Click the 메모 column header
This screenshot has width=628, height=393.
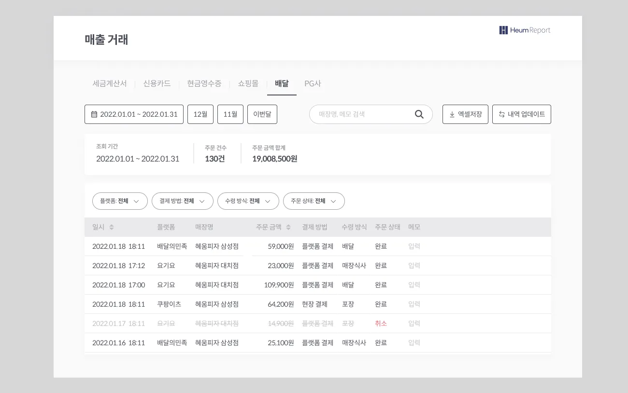pyautogui.click(x=414, y=227)
